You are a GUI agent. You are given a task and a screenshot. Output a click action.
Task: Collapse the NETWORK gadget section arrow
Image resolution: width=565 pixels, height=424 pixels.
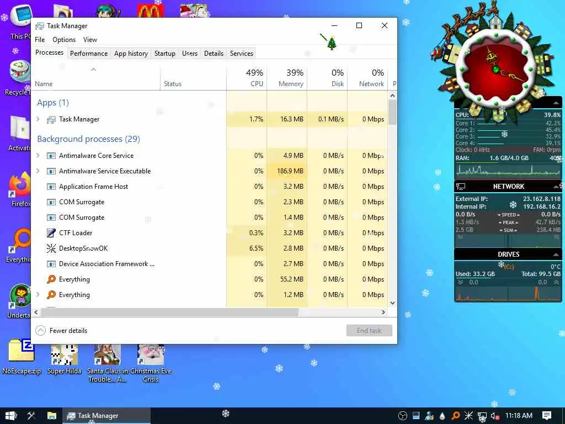(x=556, y=187)
